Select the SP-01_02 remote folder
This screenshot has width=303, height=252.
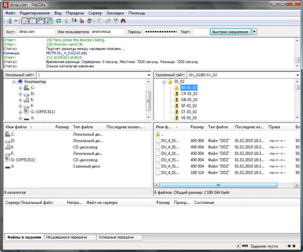(189, 106)
